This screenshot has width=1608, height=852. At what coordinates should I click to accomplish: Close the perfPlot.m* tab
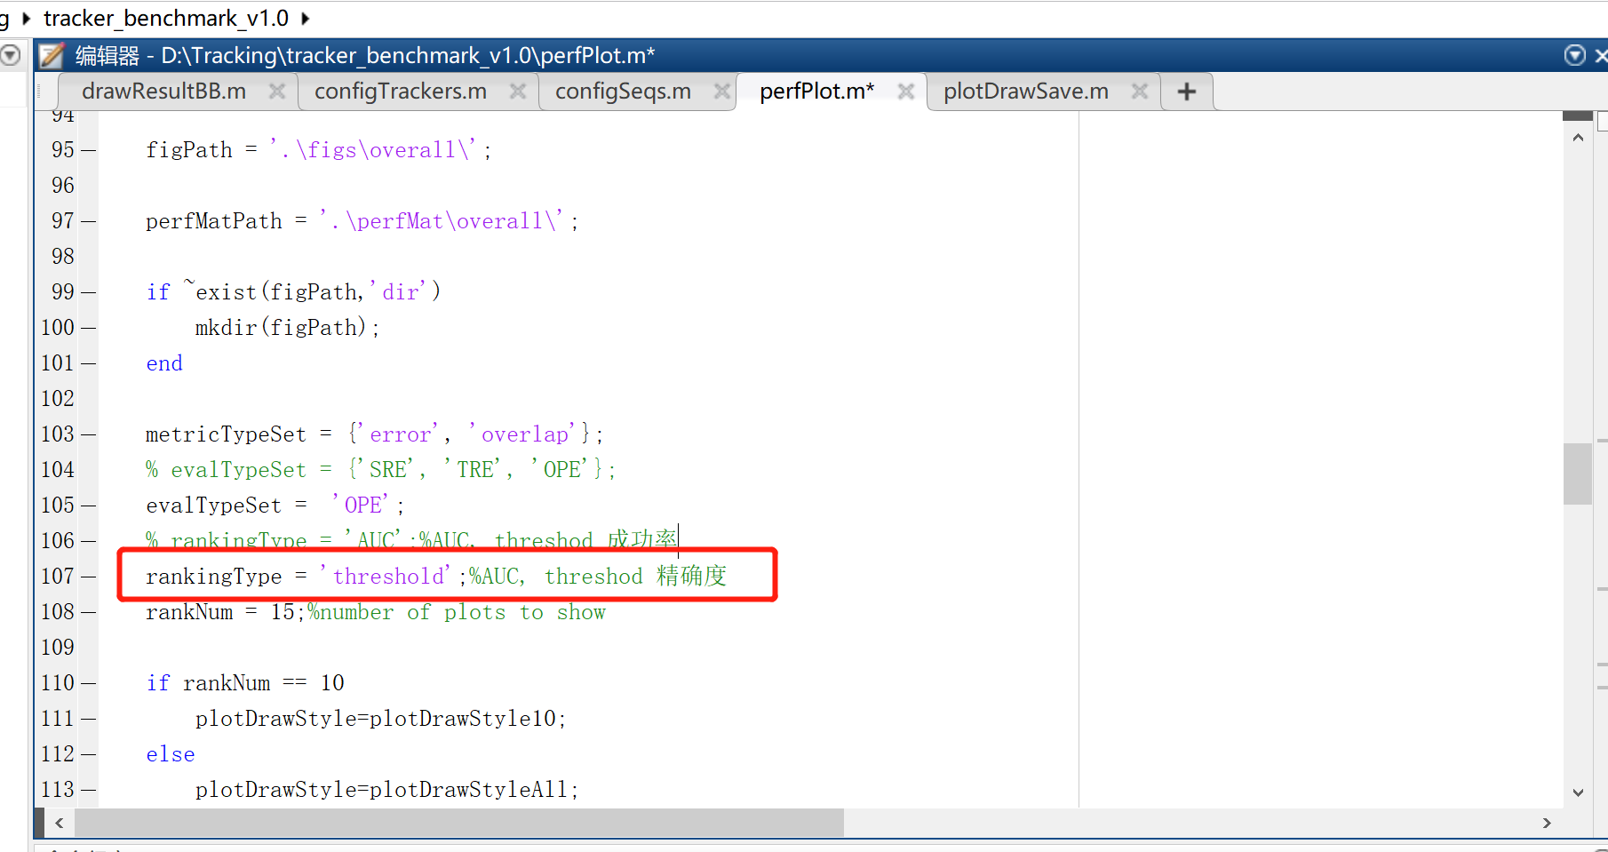(905, 92)
